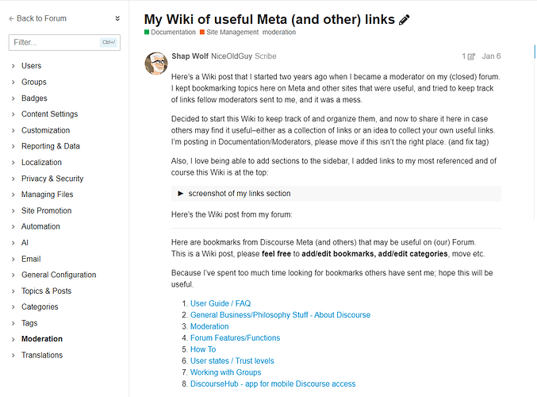Click the orange Site Management category badge
The image size is (537, 397).
[229, 33]
